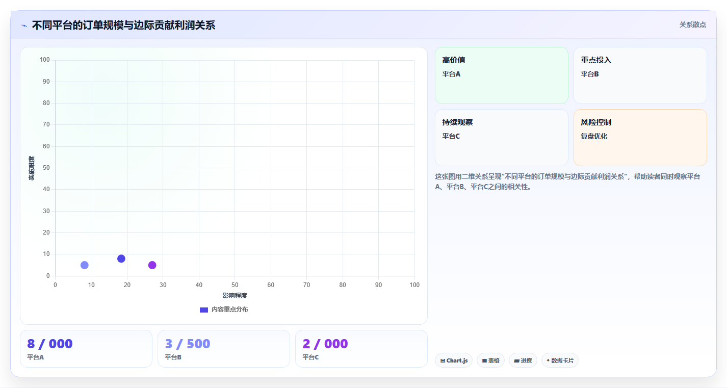
Task: Open the 高价值 card
Action: [502, 75]
